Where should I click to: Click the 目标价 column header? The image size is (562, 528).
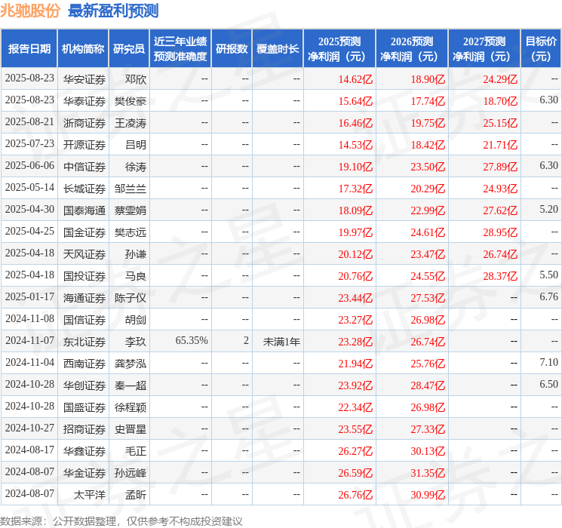coord(541,48)
